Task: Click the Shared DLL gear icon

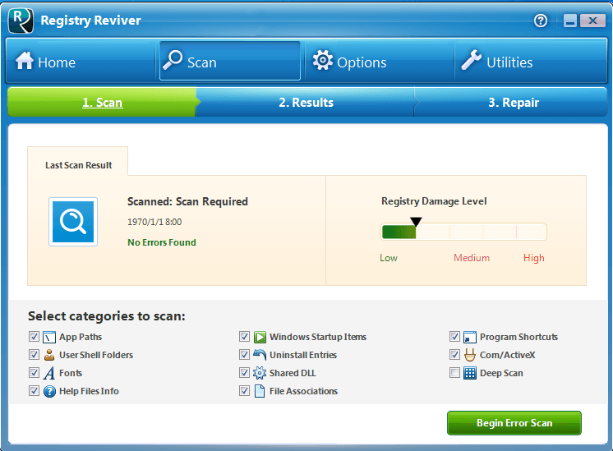Action: [260, 373]
